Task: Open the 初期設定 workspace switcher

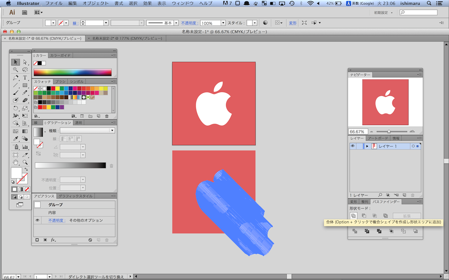Action: point(383,12)
